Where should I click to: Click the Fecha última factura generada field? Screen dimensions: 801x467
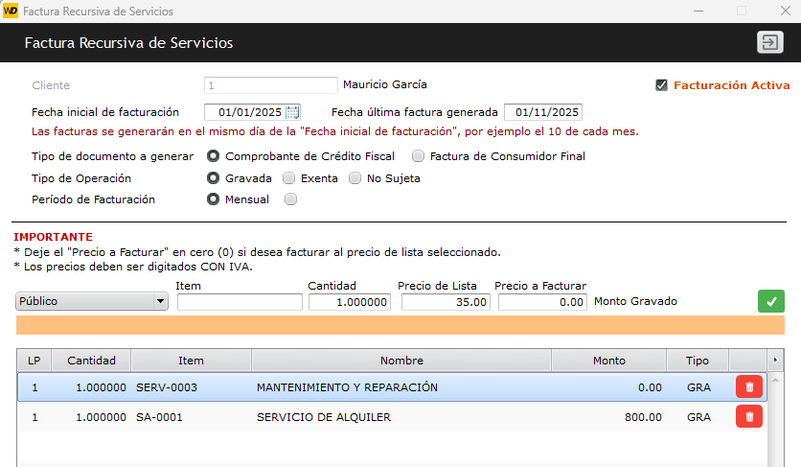[x=543, y=112]
